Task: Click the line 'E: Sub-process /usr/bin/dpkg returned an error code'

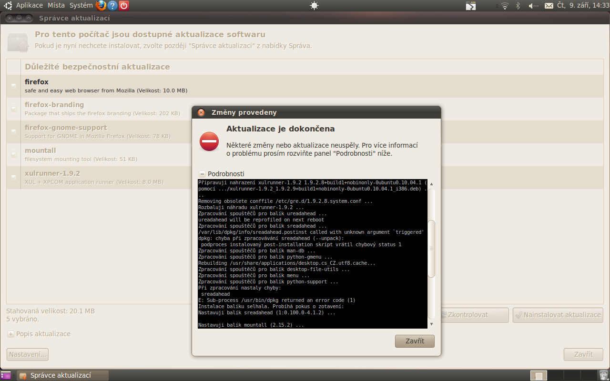Action: 277,300
